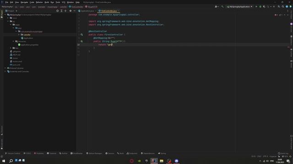Collapse the com.example.myspringapi package
The height and width of the screenshot is (164, 293).
tap(16, 31)
